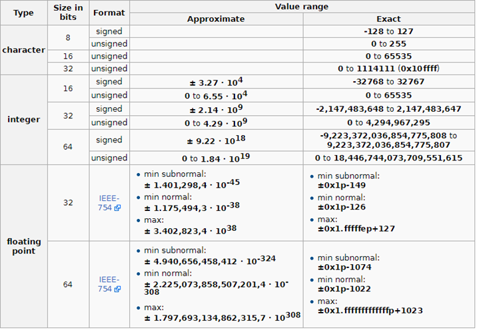Select the -32768 to 32767 cell

pyautogui.click(x=388, y=82)
